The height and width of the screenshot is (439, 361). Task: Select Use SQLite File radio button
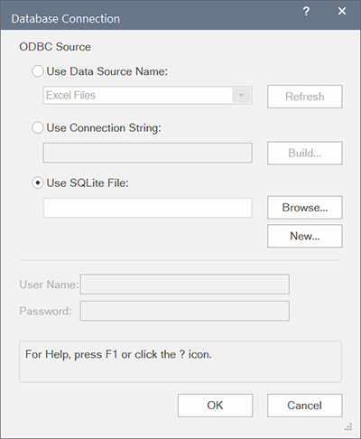(38, 182)
